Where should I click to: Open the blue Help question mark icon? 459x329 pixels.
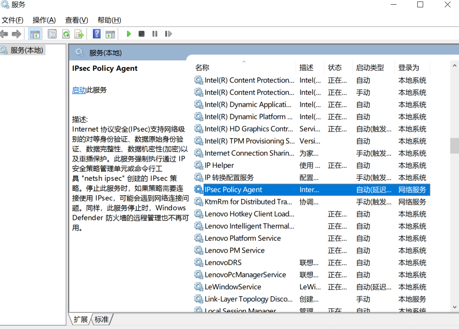click(96, 34)
